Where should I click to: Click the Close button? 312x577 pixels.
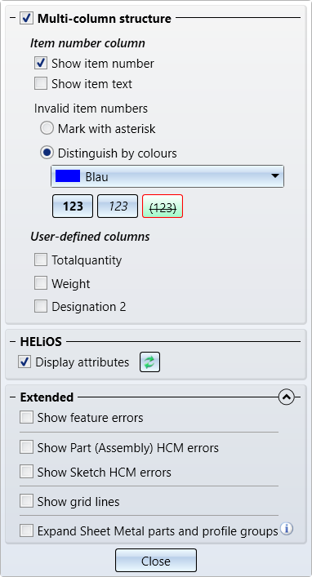[x=156, y=561]
